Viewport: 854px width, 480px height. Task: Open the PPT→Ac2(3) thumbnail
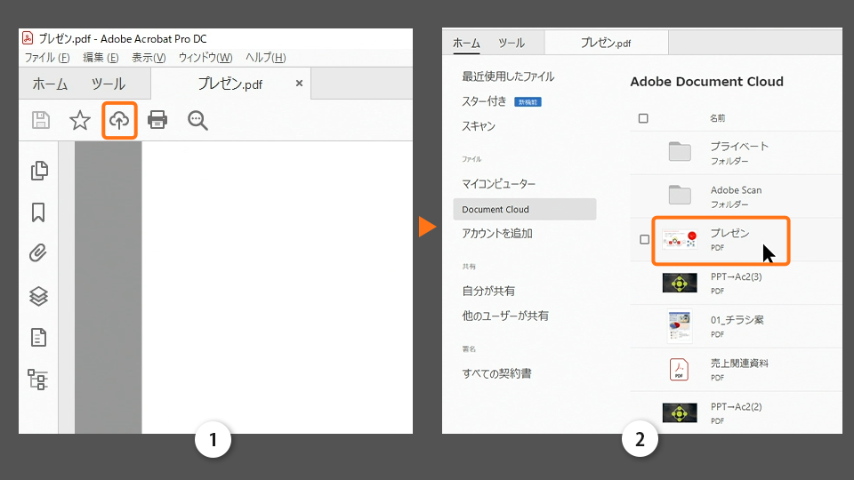(x=680, y=283)
